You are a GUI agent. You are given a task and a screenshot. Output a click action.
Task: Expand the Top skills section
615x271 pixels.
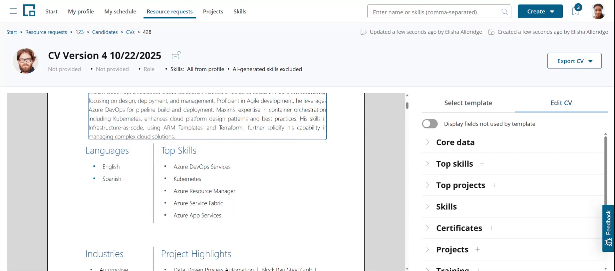(427, 164)
